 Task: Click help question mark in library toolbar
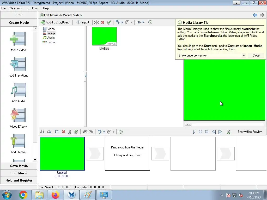150,22
